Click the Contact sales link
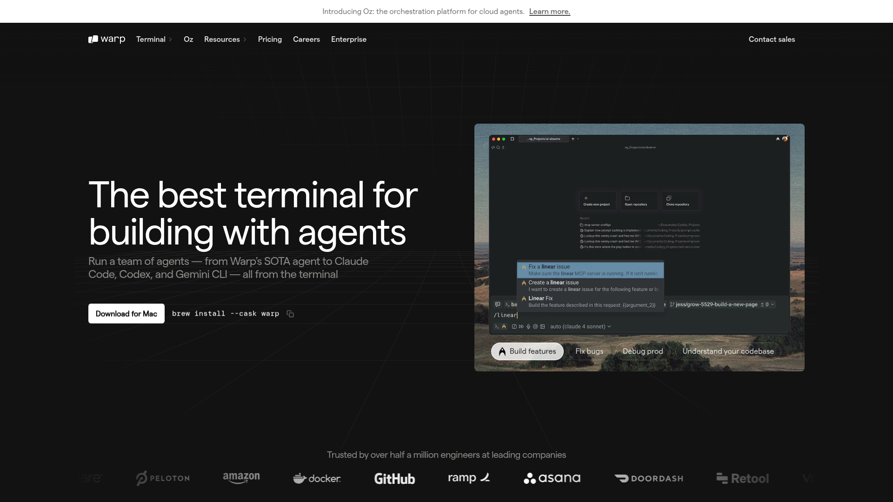The image size is (893, 502). [x=772, y=39]
